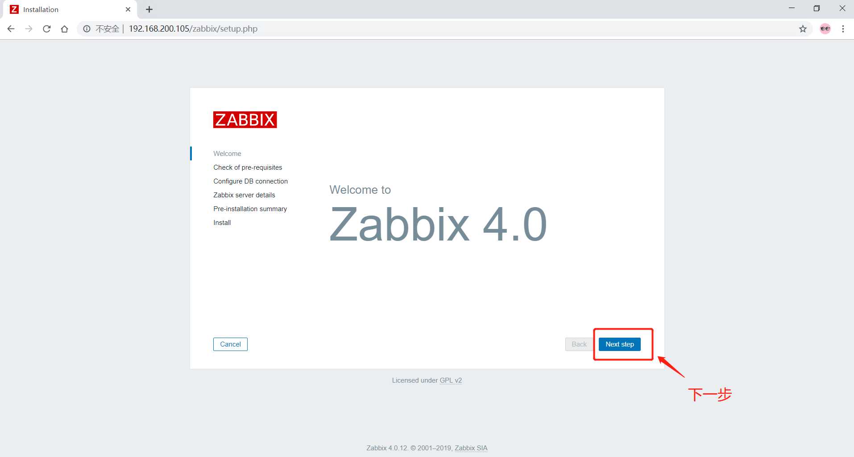Open a new browser tab
Screen dimensions: 854x457
(x=149, y=9)
